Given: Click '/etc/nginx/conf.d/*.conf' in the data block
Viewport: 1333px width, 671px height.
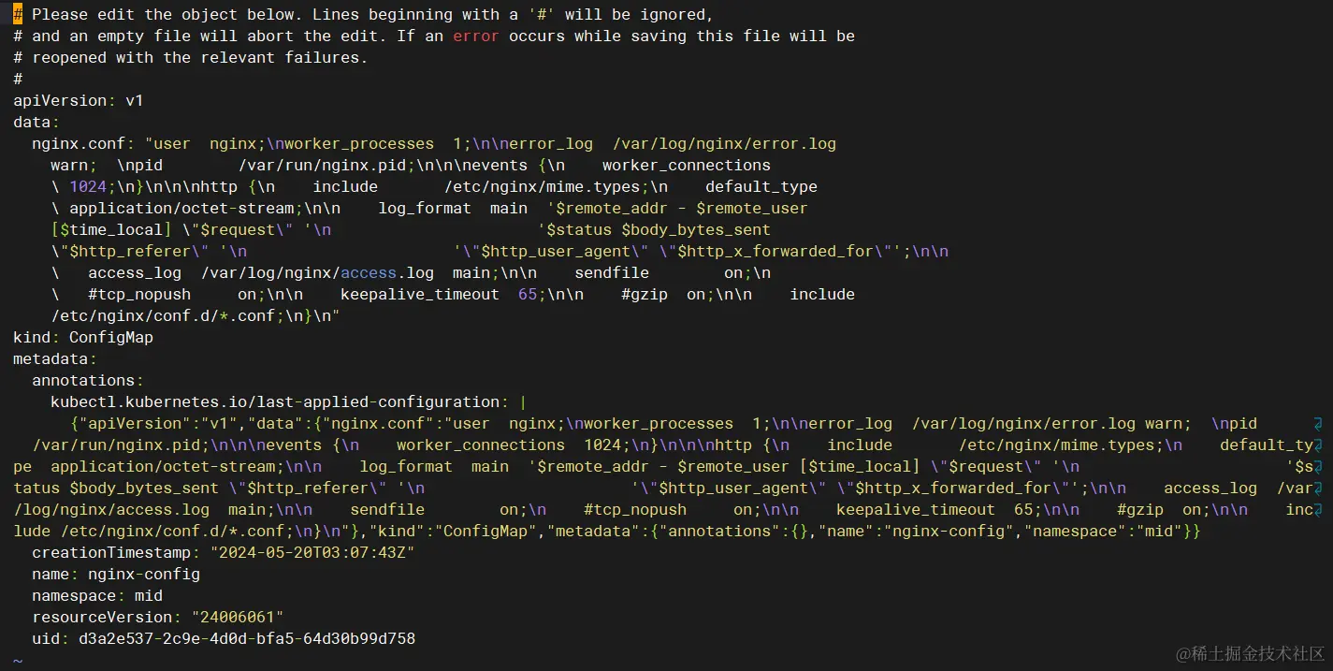Looking at the screenshot, I should point(163,315).
